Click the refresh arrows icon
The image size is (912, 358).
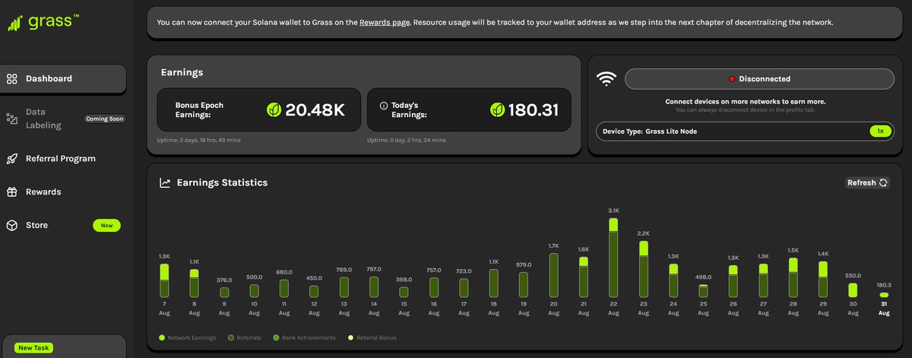[883, 182]
